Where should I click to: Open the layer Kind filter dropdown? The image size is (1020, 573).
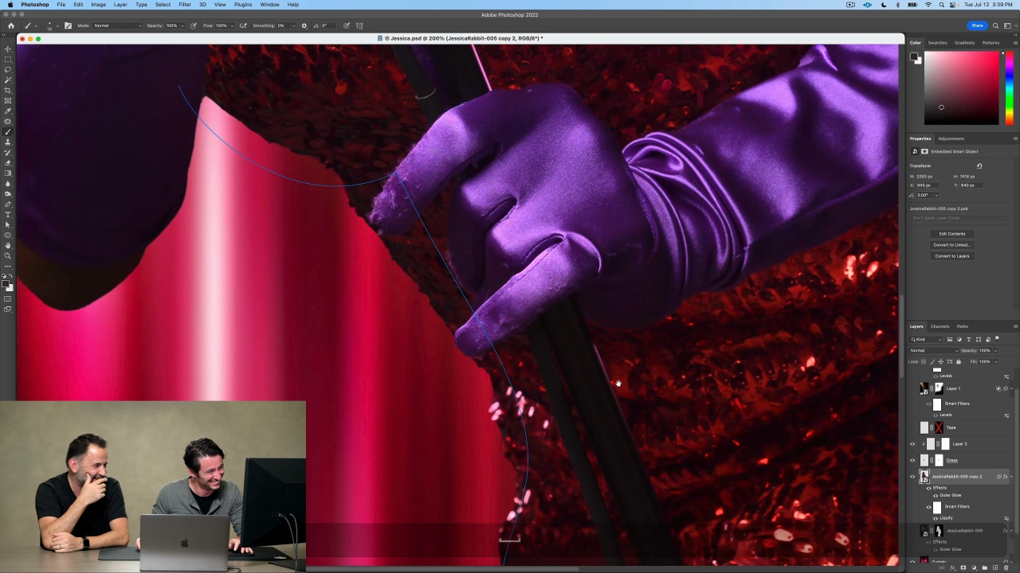[927, 340]
